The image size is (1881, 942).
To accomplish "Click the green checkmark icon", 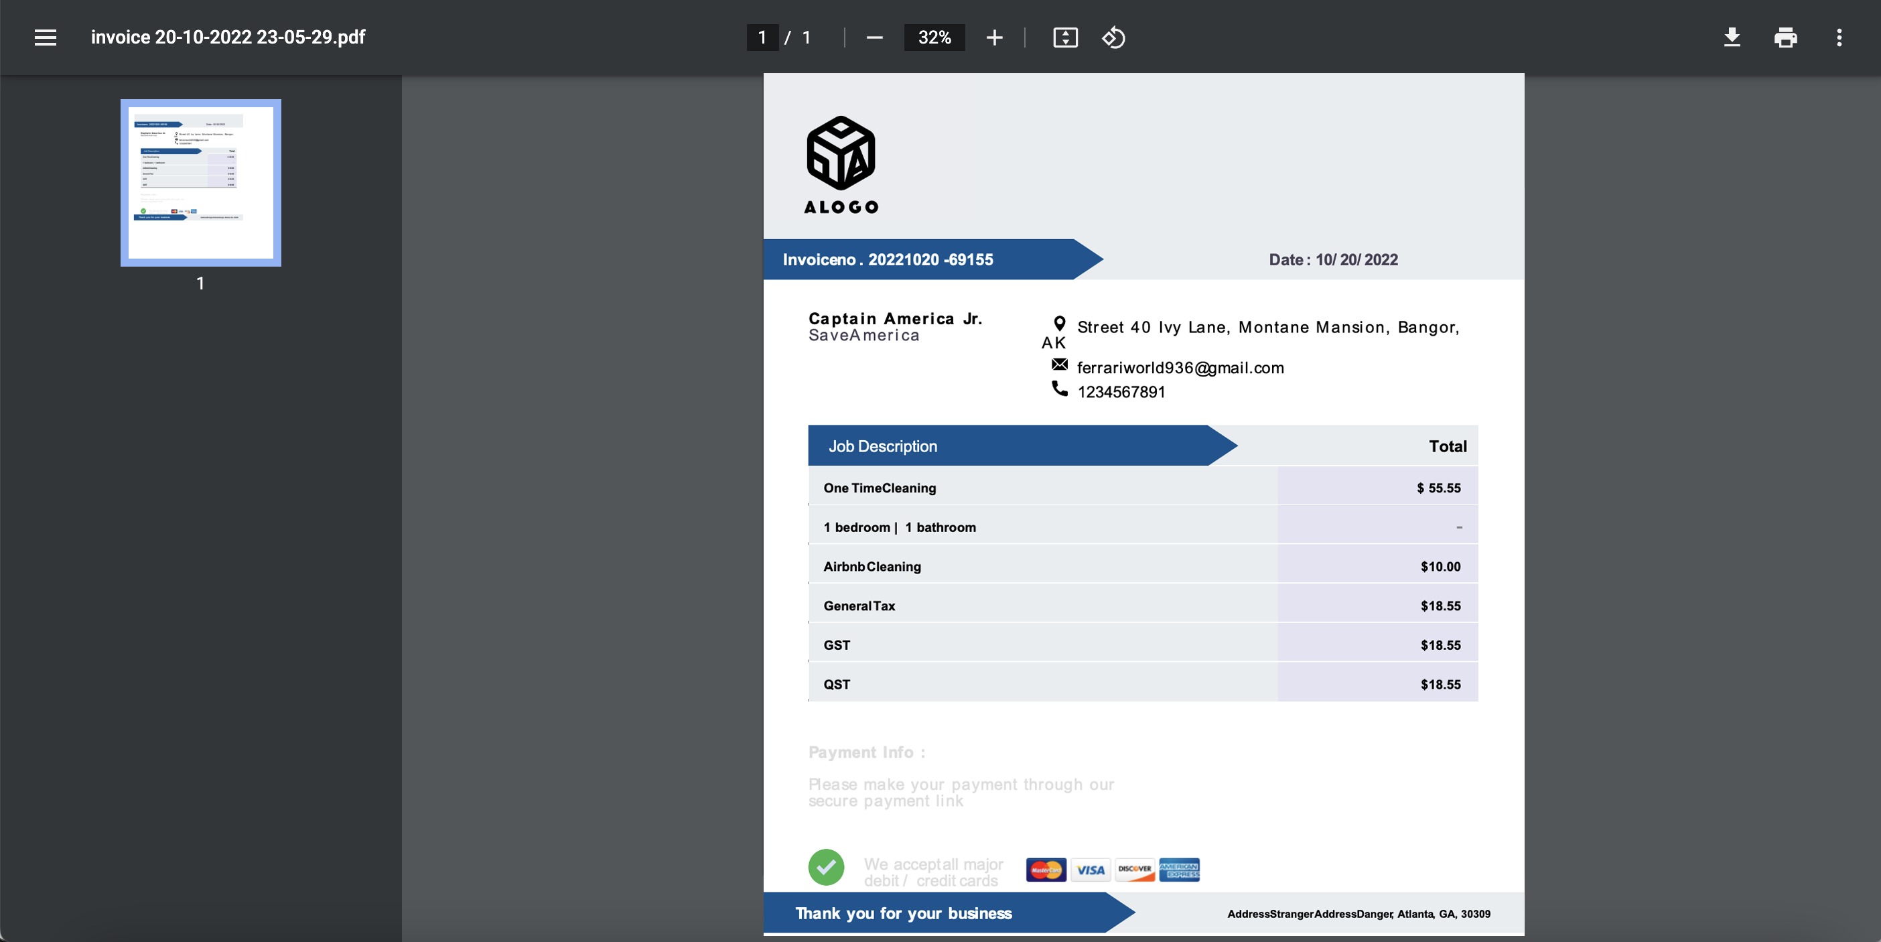I will 826,867.
